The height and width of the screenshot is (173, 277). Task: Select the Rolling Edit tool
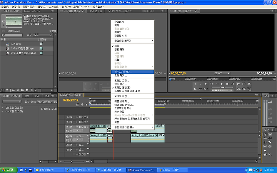270,138
